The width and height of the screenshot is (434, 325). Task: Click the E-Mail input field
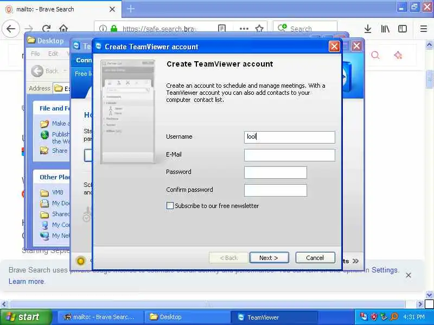click(290, 155)
